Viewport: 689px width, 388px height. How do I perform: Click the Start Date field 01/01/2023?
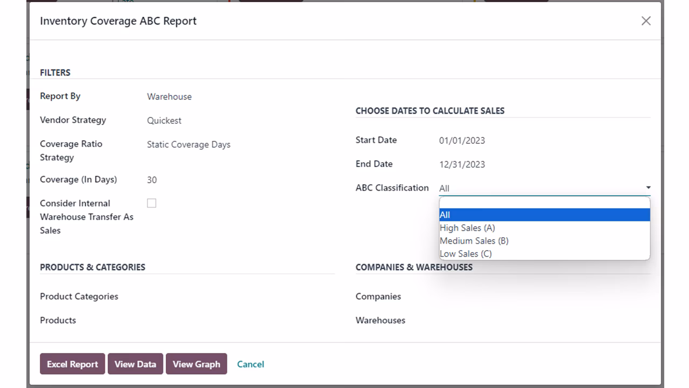[x=544, y=140]
